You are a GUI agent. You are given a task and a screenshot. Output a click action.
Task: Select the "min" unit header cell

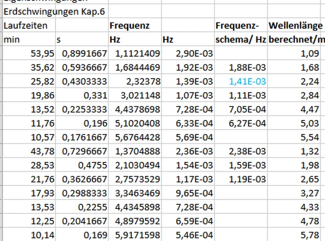28,39
